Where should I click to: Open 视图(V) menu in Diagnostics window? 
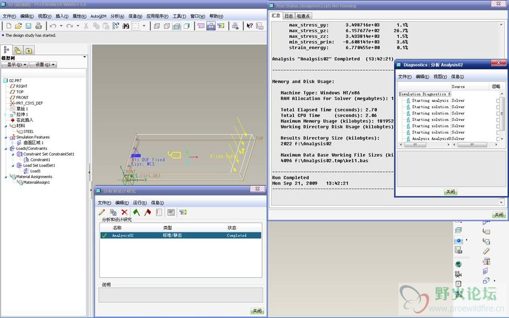[x=440, y=76]
